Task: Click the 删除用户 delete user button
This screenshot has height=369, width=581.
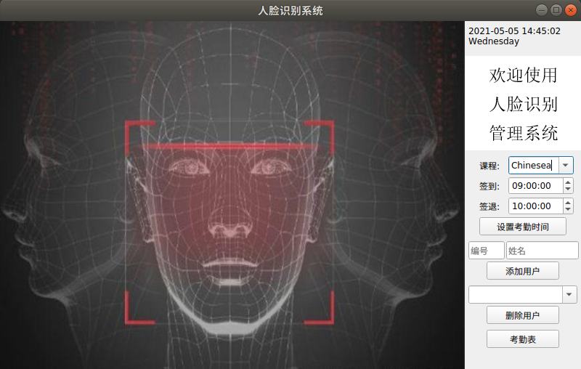Action: click(x=522, y=315)
